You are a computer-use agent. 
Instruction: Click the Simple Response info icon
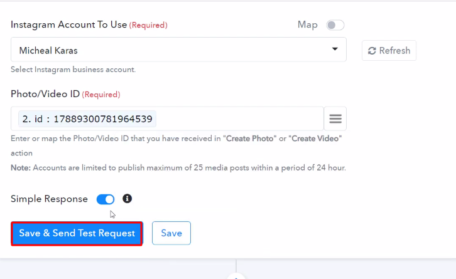pos(127,199)
